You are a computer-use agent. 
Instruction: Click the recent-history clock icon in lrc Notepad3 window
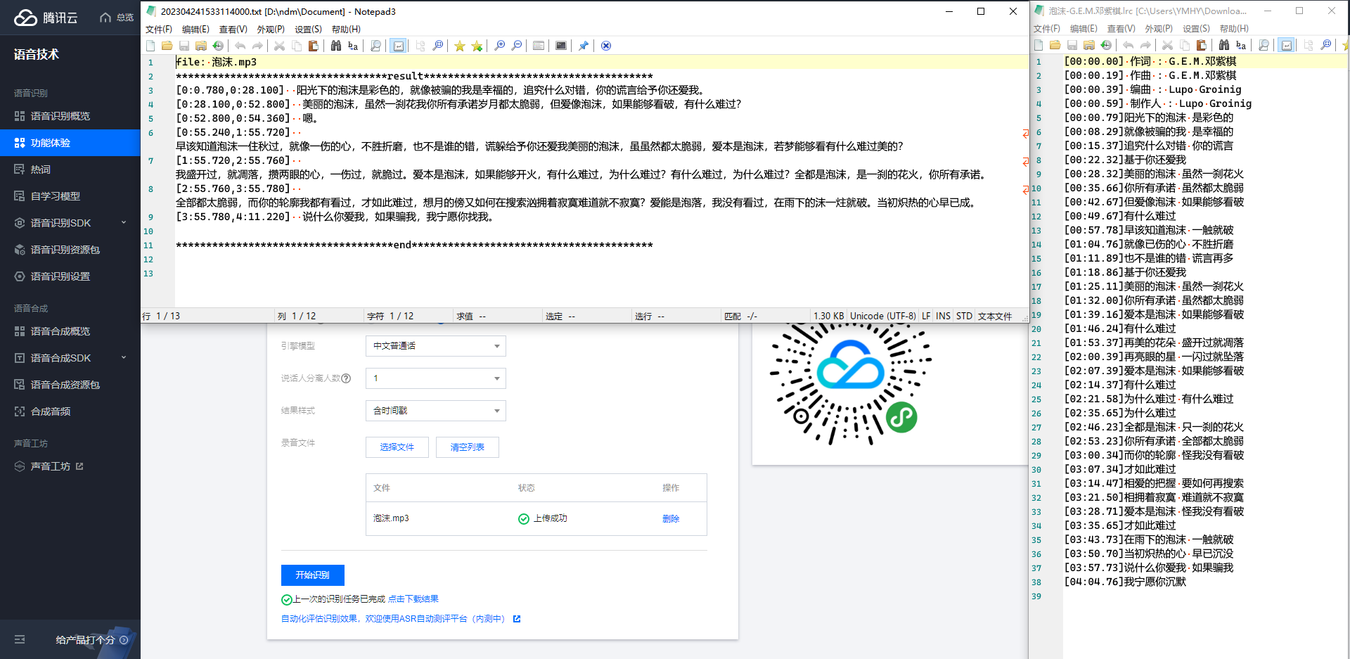[x=1106, y=45]
